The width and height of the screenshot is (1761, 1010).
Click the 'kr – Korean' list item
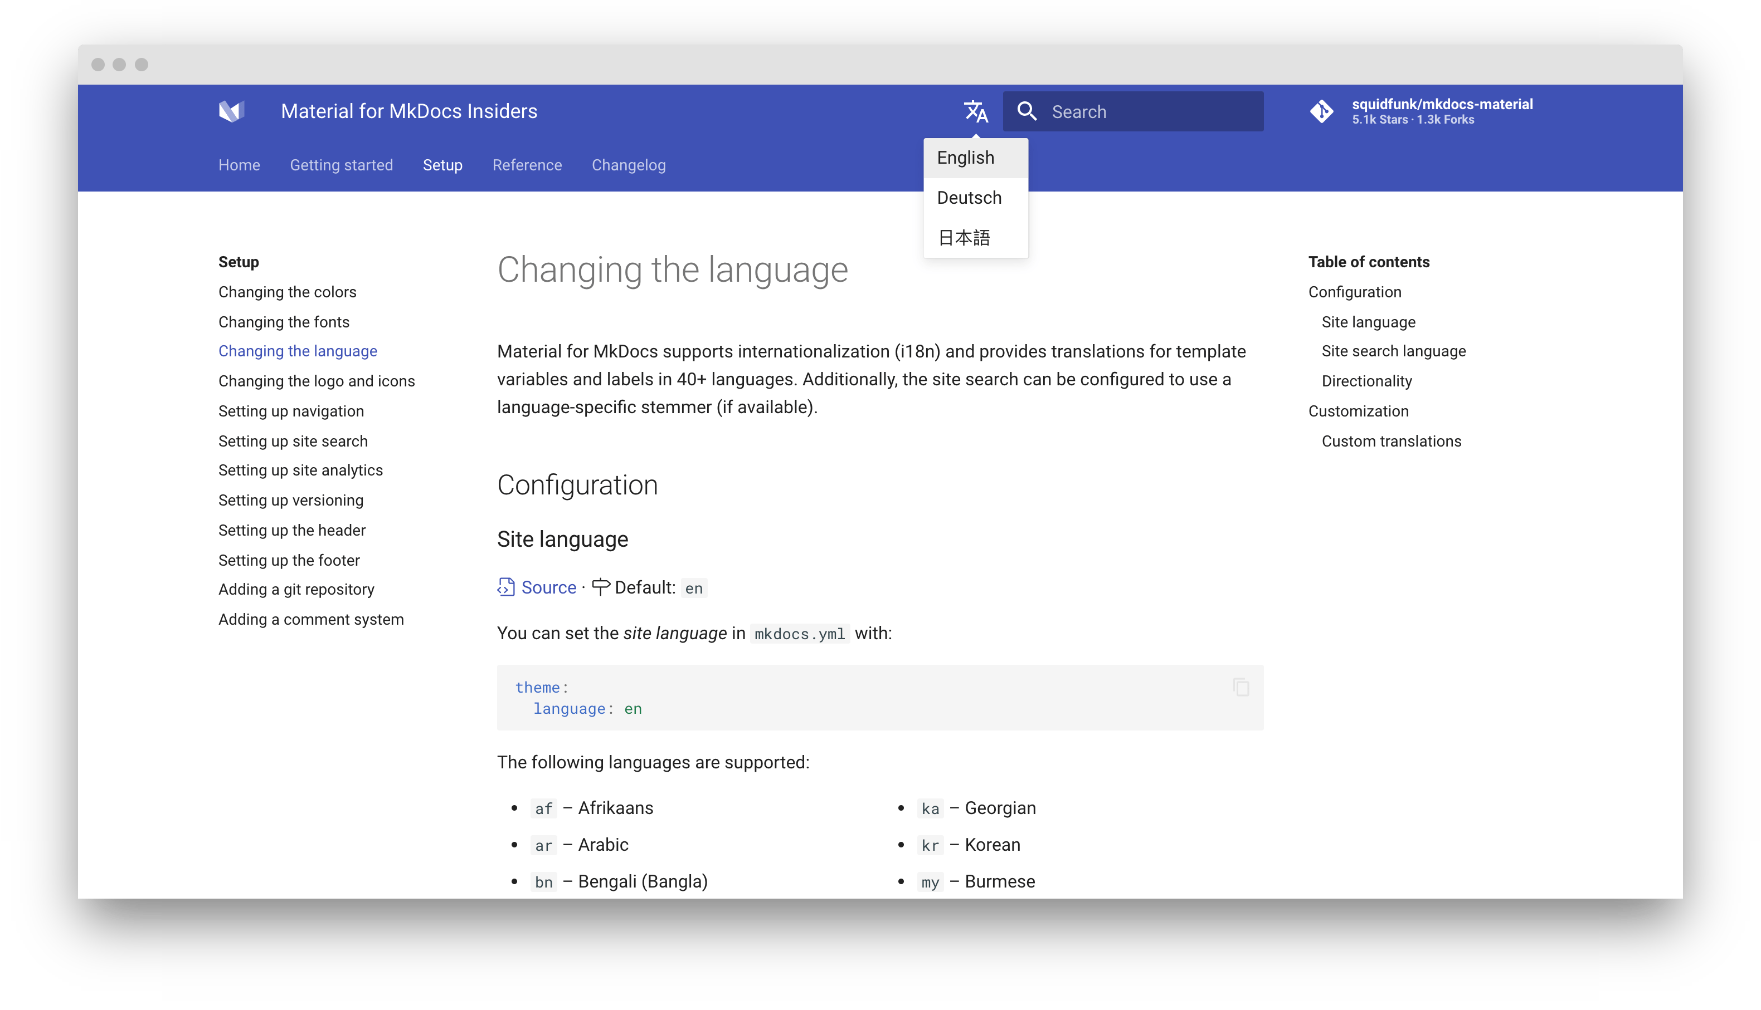[969, 845]
